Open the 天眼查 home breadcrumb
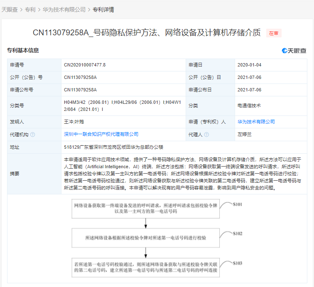314x287 pixels. point(9,10)
